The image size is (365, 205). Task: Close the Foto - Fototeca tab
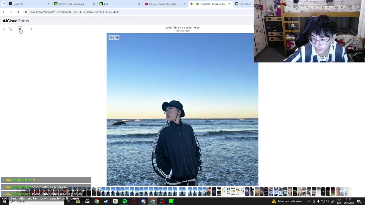[230, 4]
